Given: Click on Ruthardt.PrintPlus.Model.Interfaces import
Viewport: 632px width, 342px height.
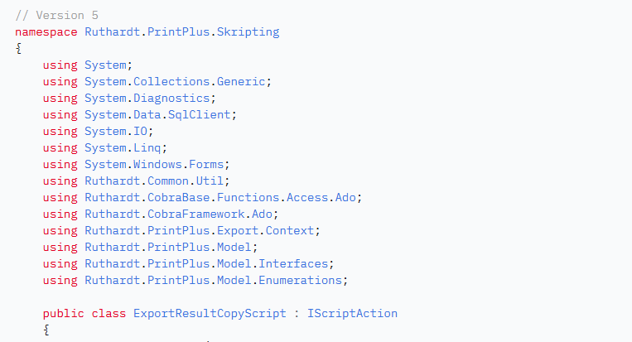Looking at the screenshot, I should (186, 264).
